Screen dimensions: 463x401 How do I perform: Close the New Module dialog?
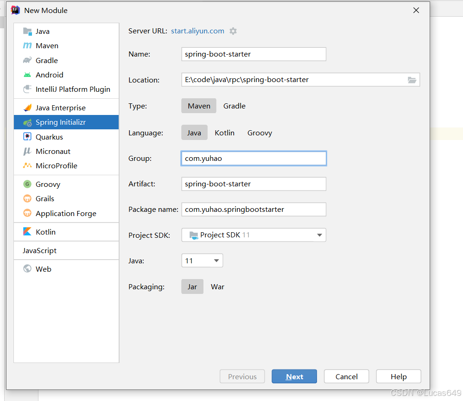coord(416,10)
